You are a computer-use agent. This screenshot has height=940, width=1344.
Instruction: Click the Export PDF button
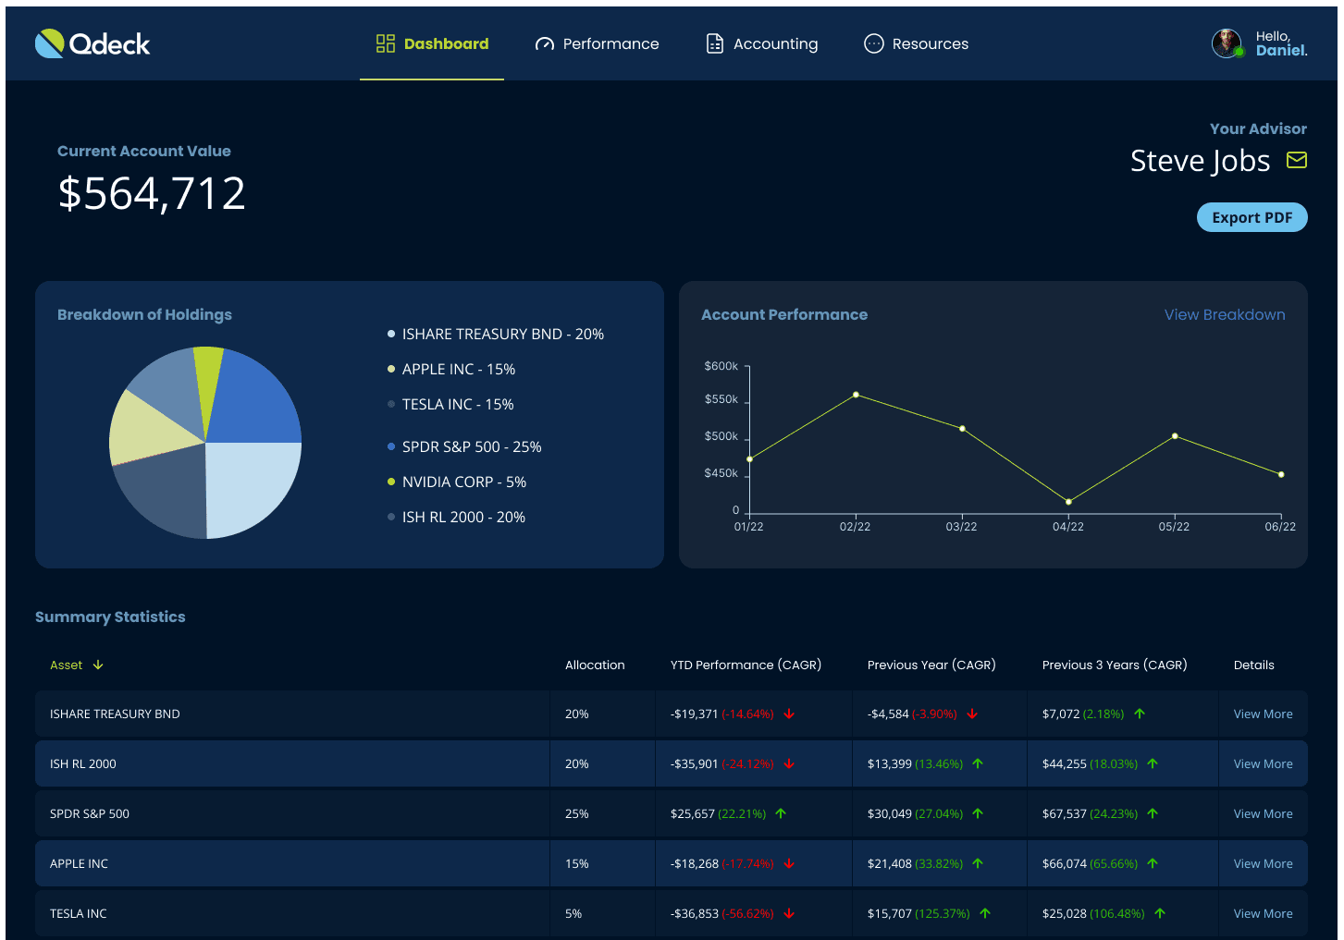(1252, 217)
